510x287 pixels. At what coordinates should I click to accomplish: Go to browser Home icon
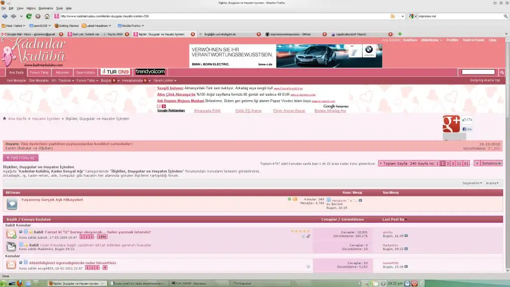point(47,16)
